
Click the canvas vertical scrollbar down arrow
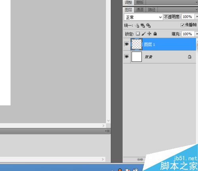109,121
